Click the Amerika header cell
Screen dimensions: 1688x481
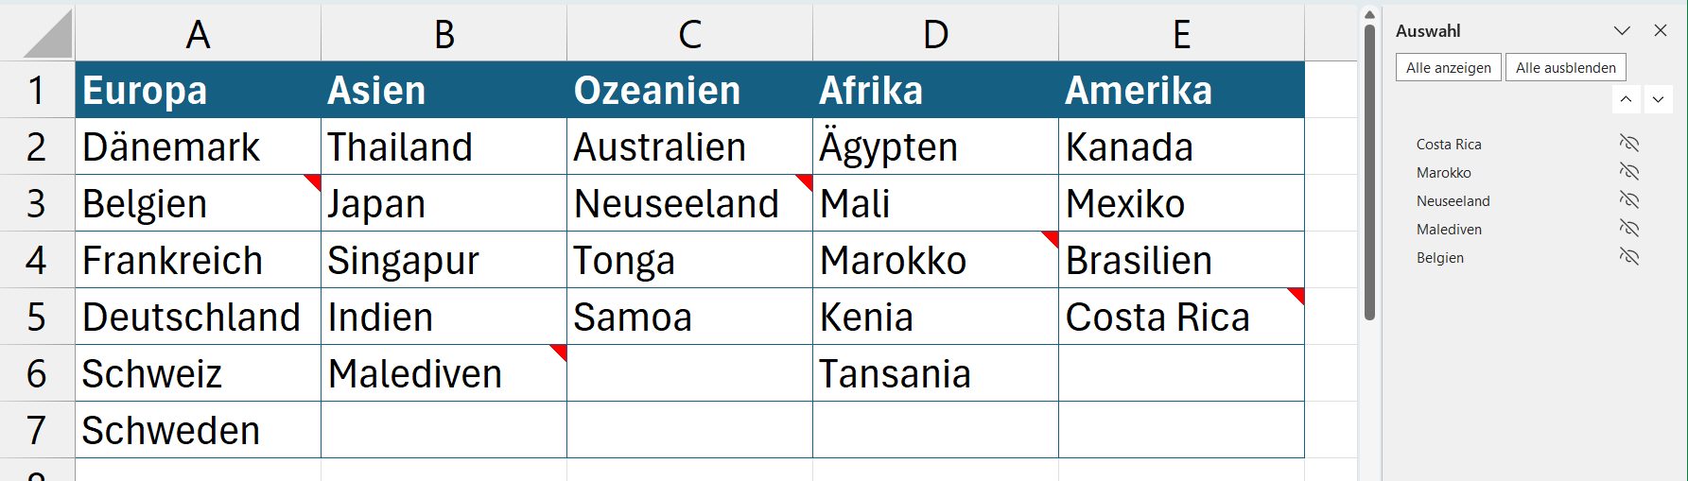[1181, 91]
